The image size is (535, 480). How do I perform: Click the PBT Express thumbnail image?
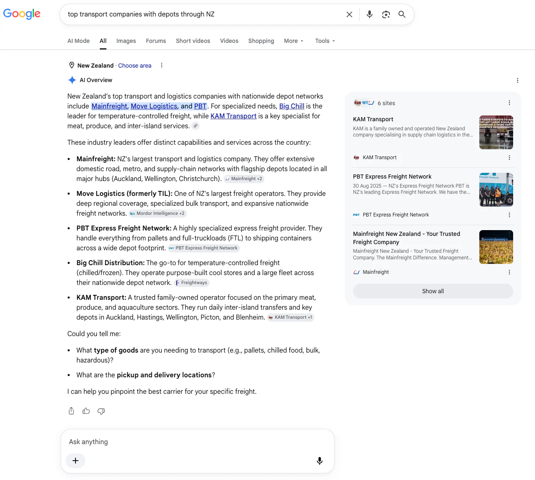(x=496, y=190)
